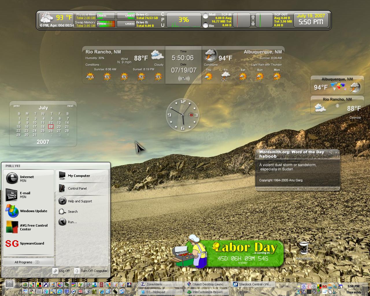Go to next month in the calendar
The width and height of the screenshot is (370, 296).
70,106
